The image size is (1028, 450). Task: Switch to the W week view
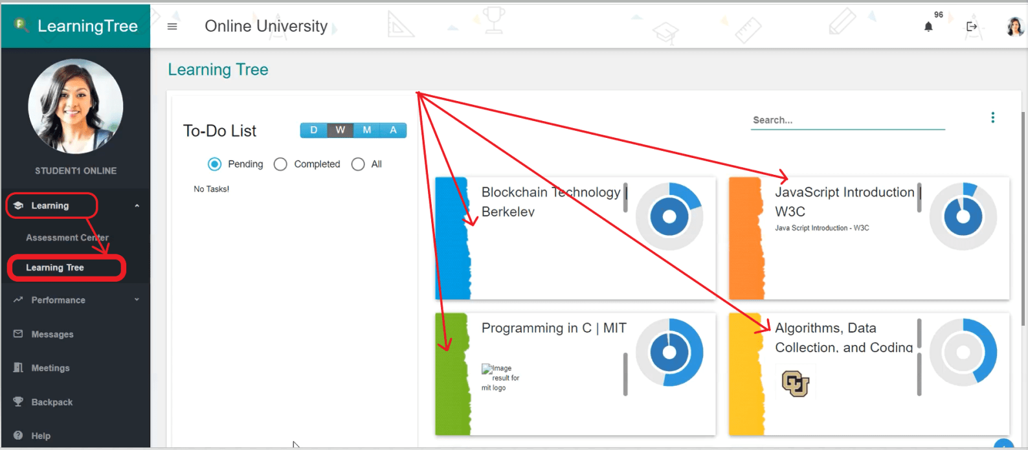coord(341,130)
